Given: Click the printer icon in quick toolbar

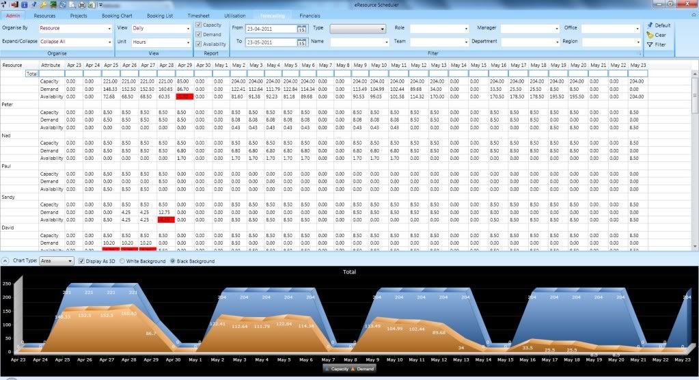Looking at the screenshot, I should 82,5.
